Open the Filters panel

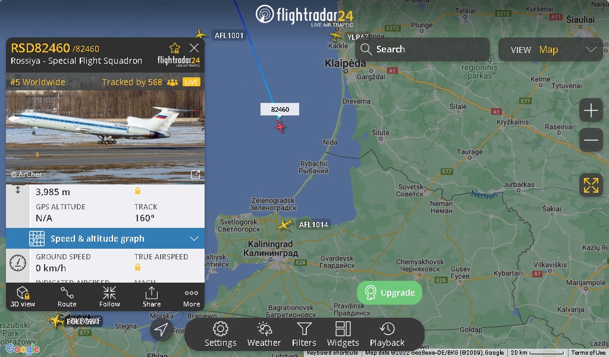click(304, 334)
